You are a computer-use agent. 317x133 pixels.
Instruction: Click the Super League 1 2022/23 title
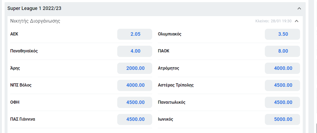[x=34, y=8]
